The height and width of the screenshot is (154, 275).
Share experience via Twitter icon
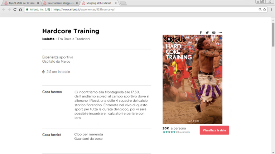click(x=207, y=33)
